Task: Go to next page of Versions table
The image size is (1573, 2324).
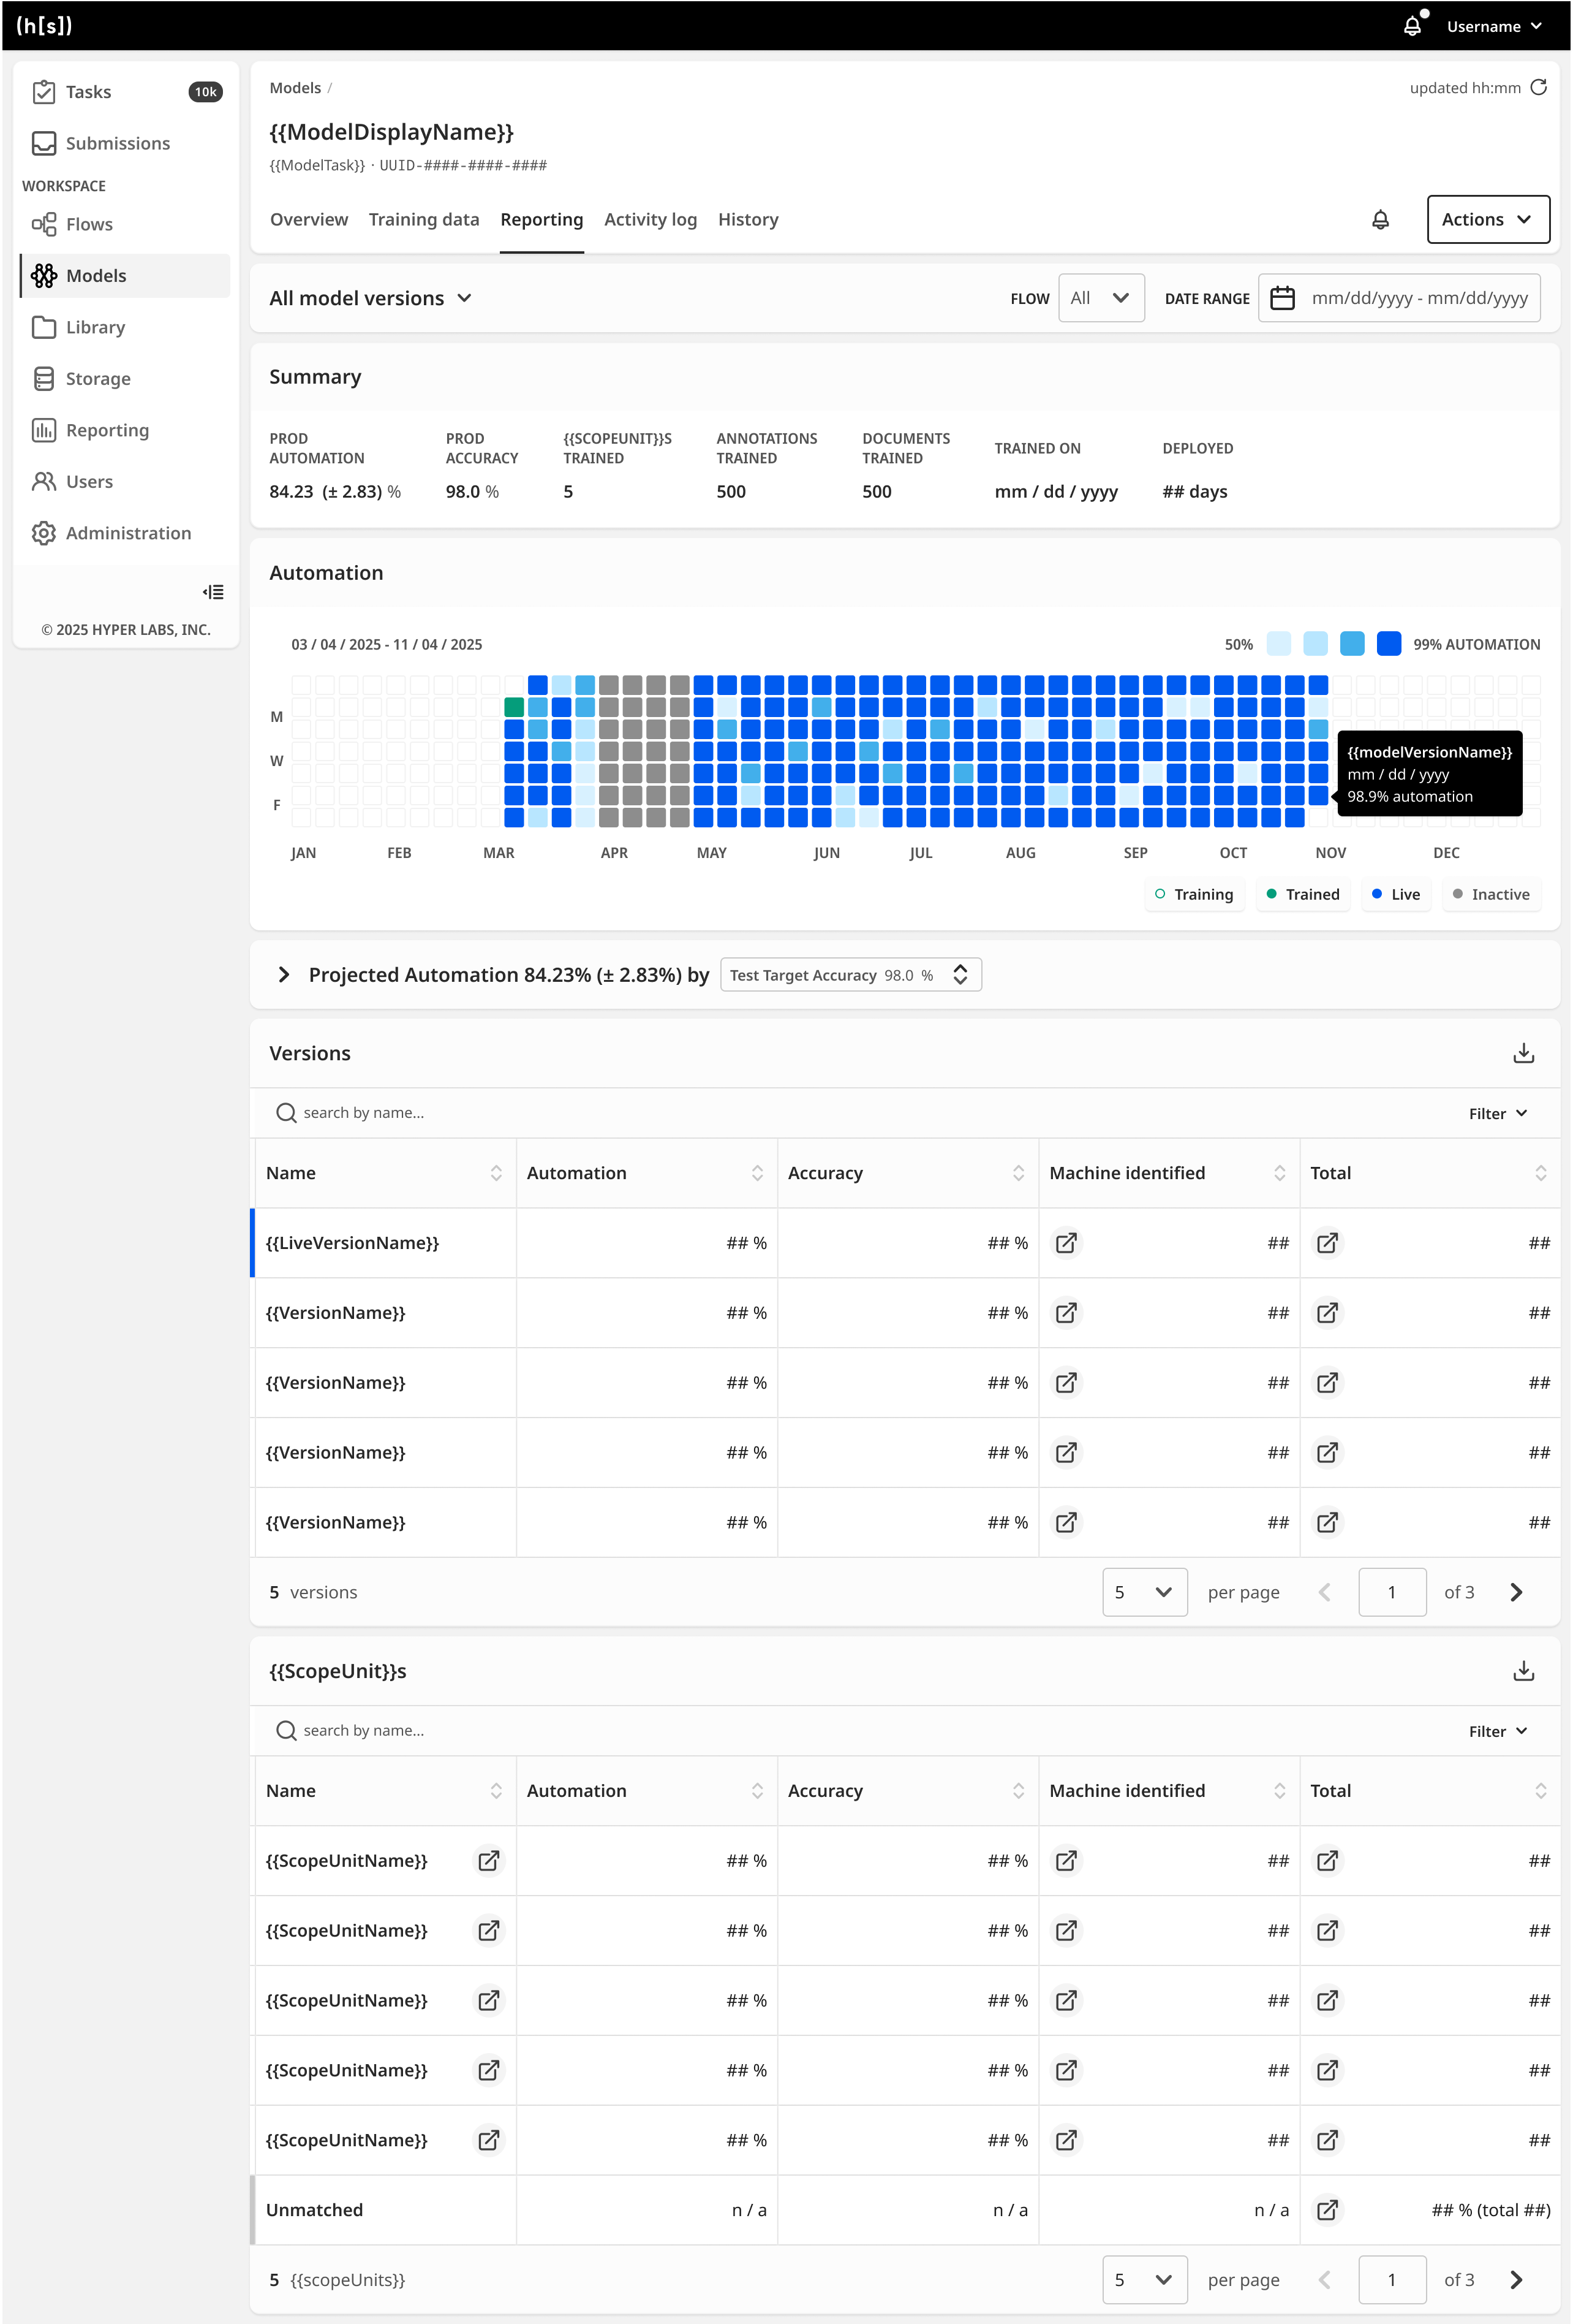Action: (x=1516, y=1592)
